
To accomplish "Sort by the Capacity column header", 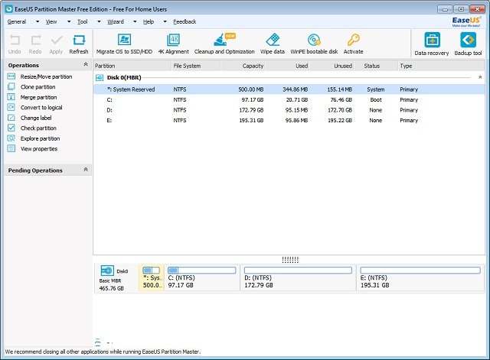I will click(243, 66).
